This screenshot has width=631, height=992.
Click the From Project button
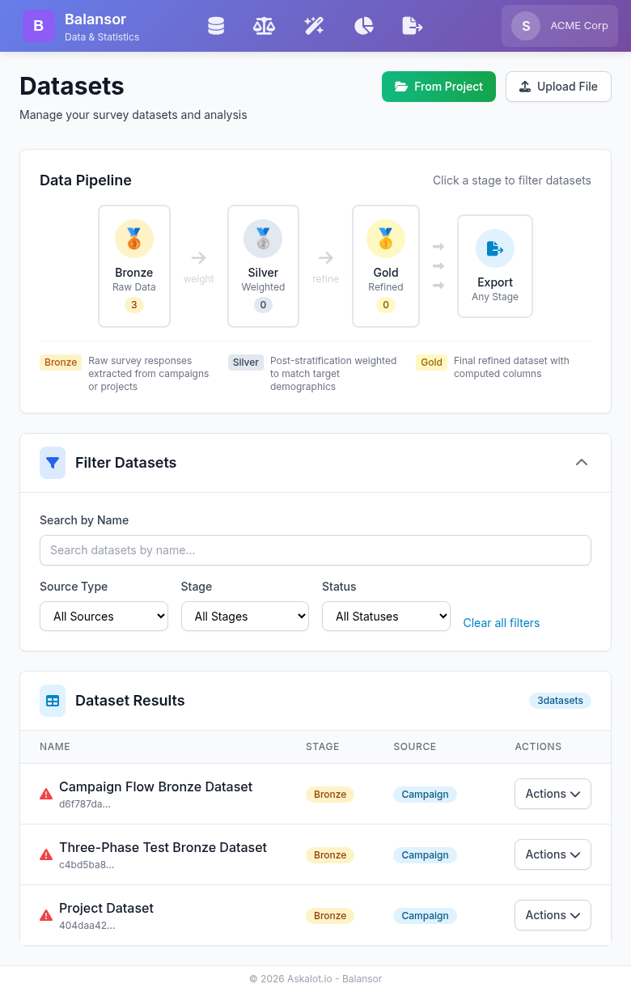(x=438, y=87)
